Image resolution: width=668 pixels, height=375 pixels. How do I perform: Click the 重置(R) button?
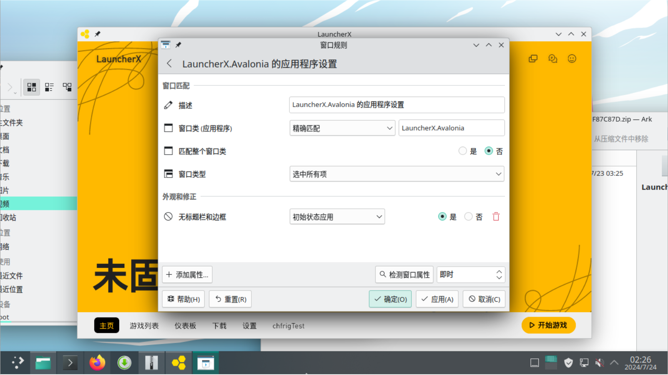pos(230,299)
